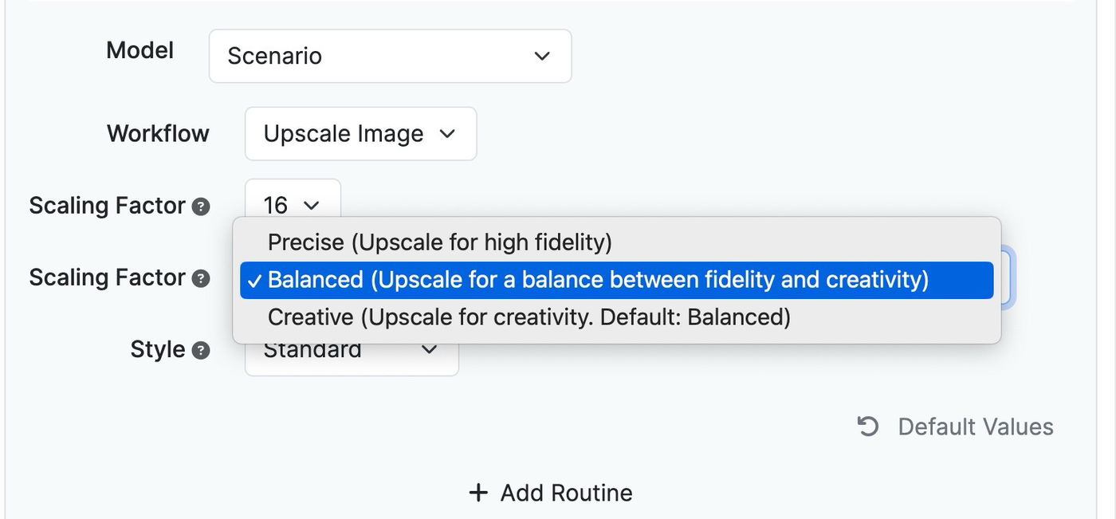
Task: Click the Style field label
Action: (x=157, y=349)
